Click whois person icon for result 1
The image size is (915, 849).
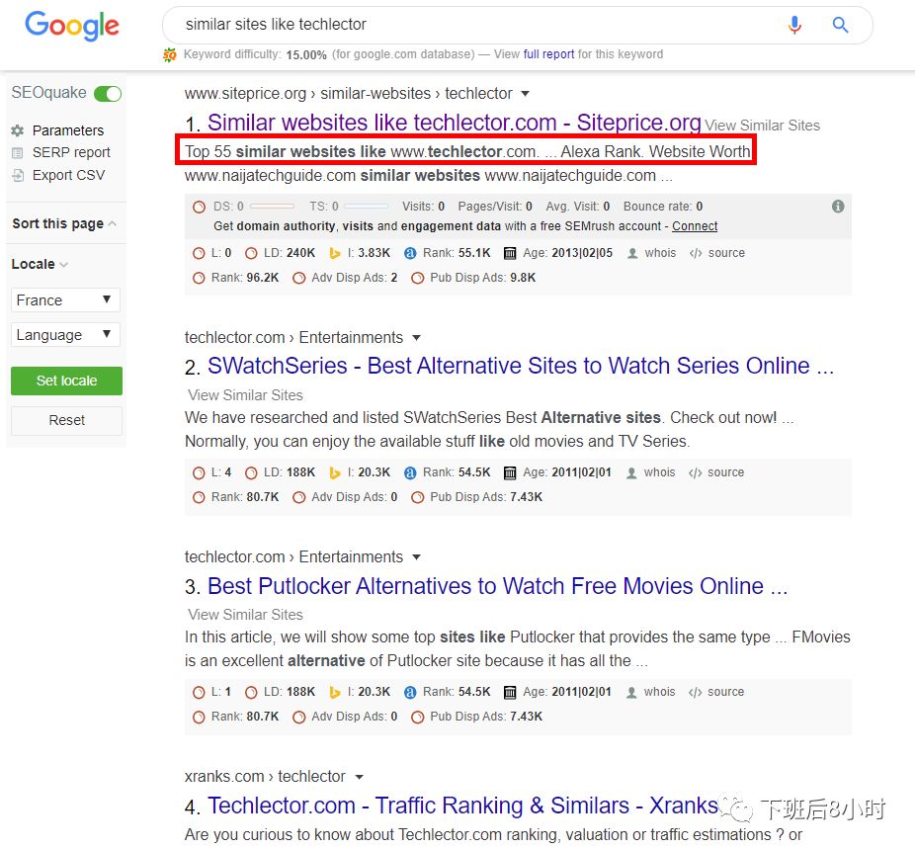tap(632, 254)
